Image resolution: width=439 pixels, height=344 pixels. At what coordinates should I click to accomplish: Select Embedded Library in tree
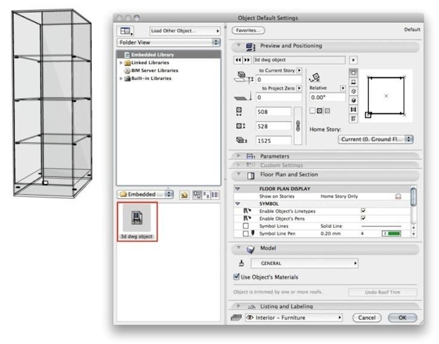[168, 55]
